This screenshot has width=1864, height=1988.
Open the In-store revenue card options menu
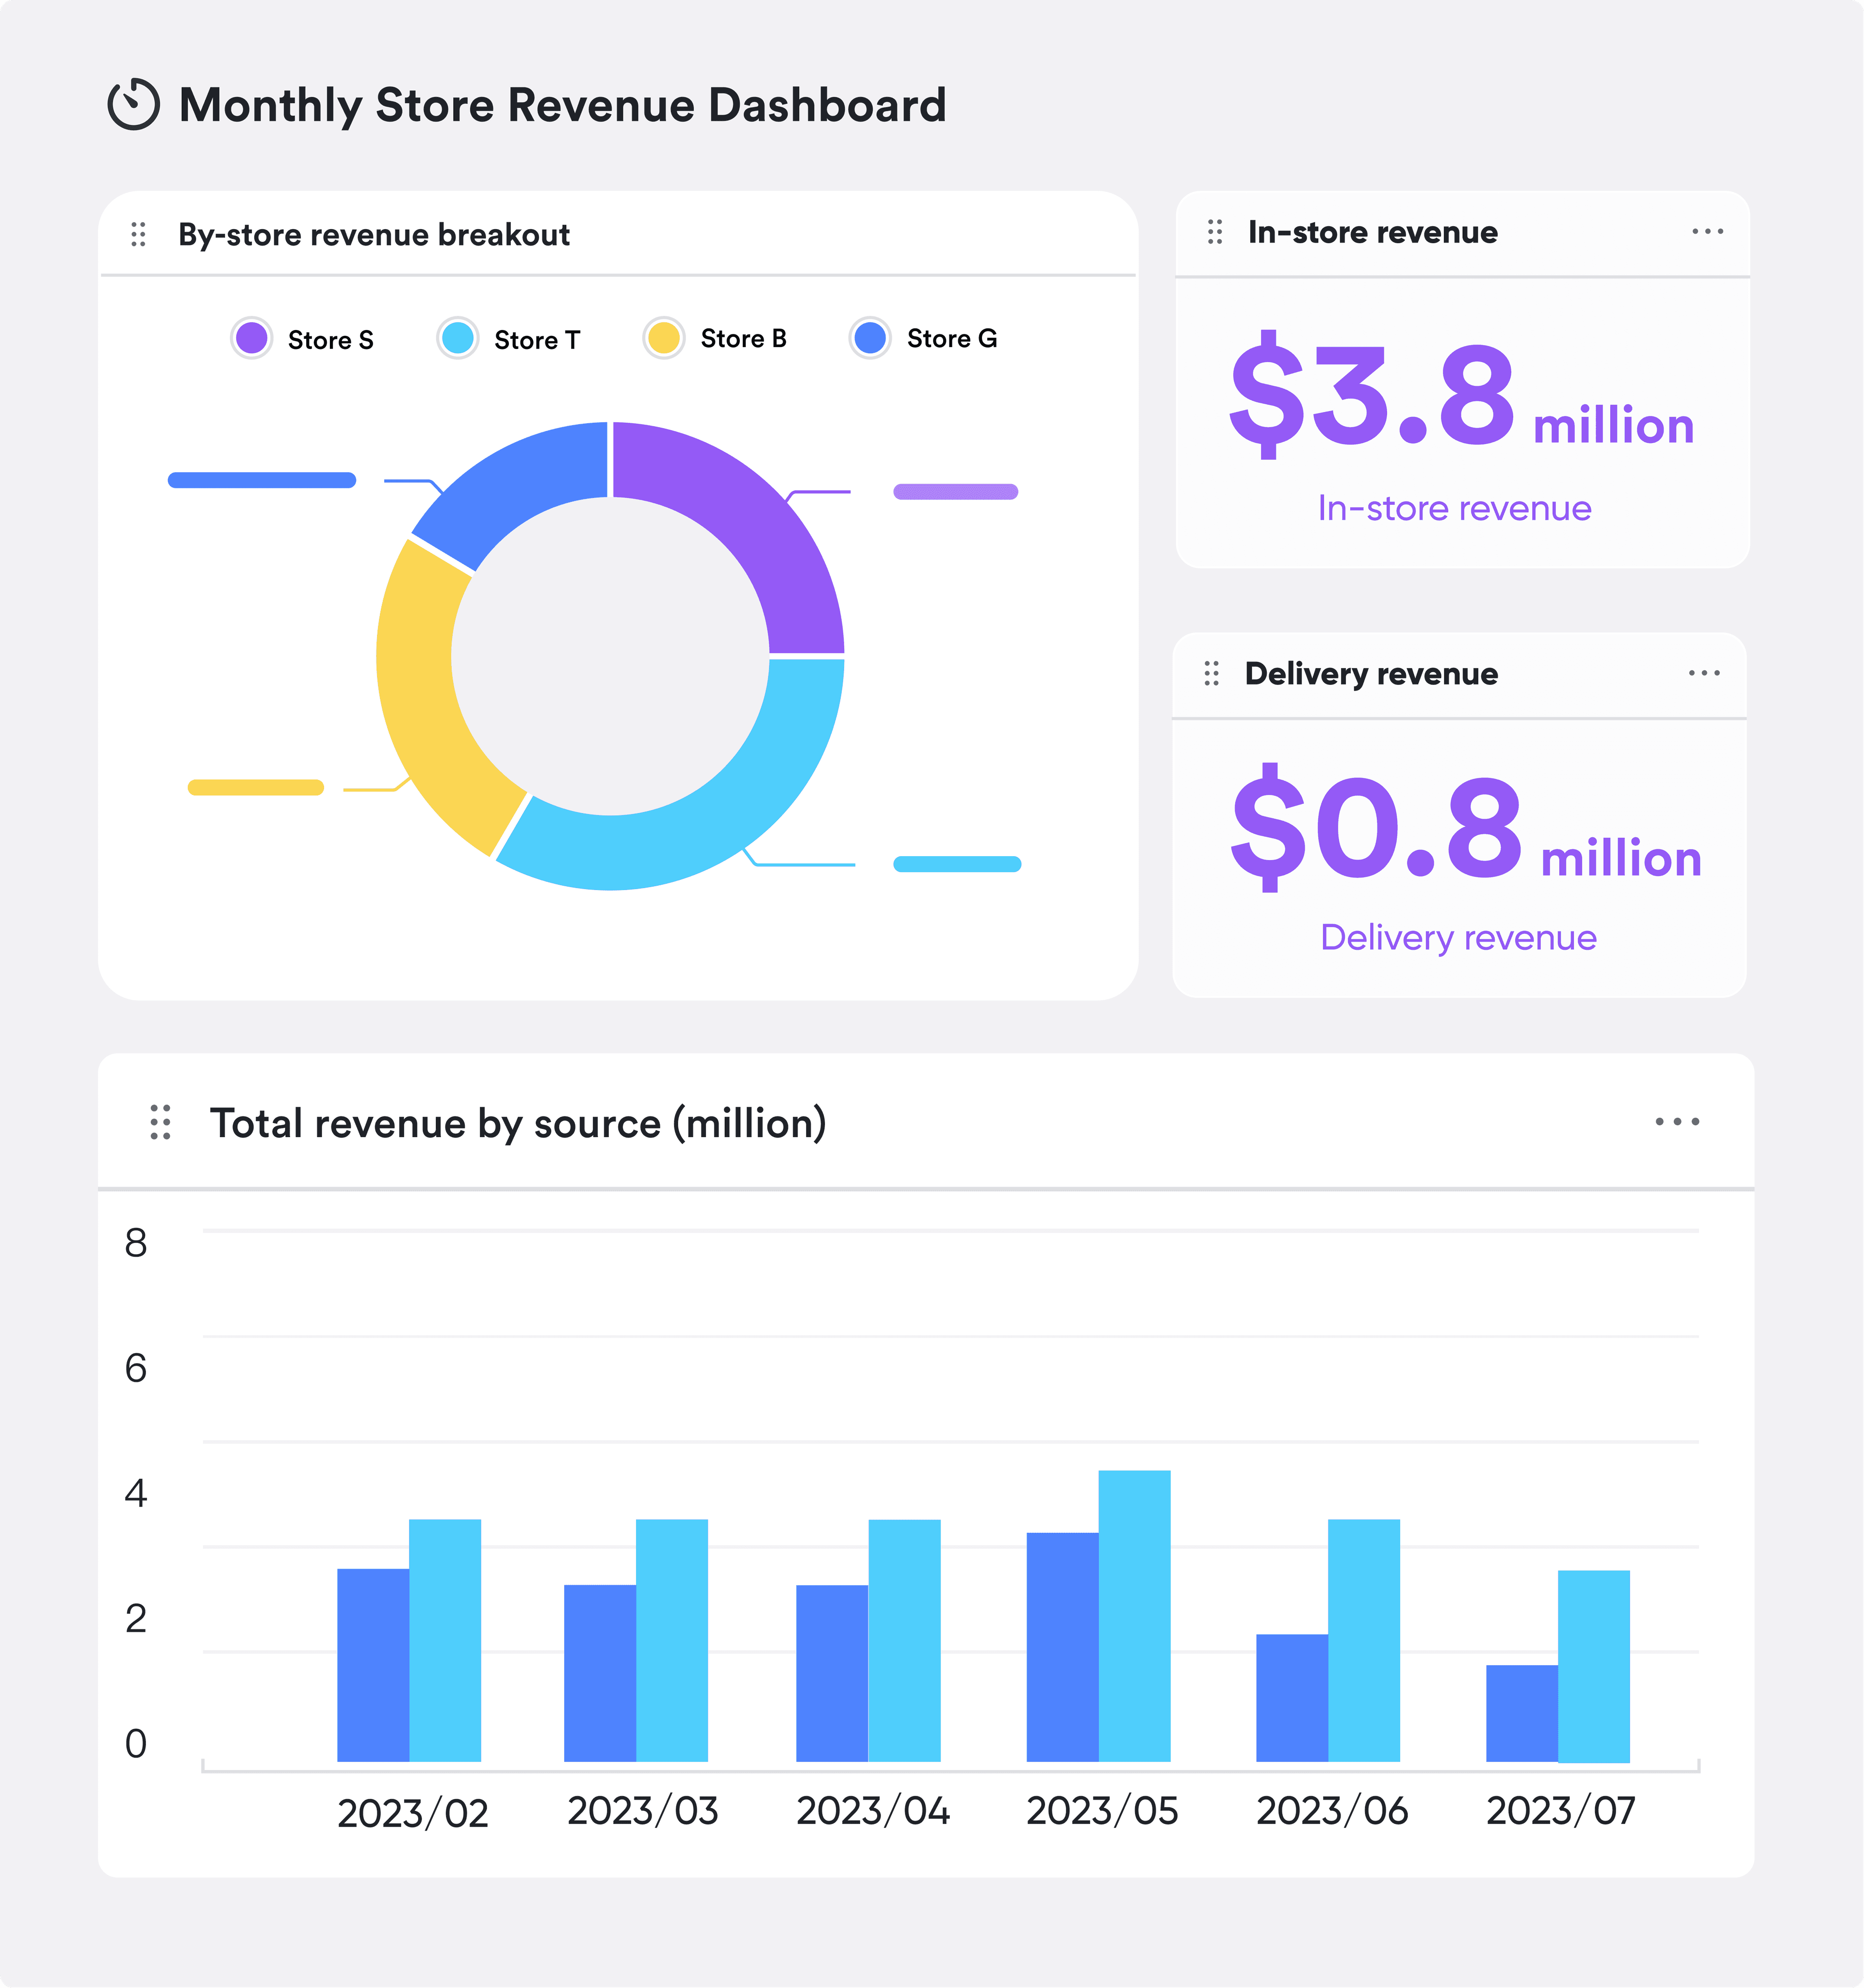click(x=1707, y=232)
